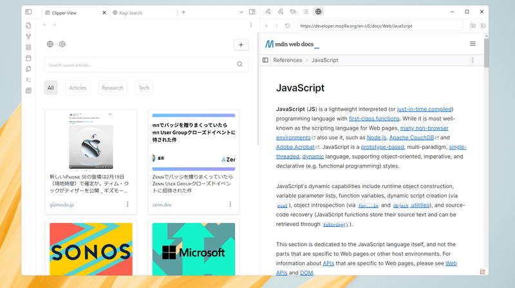
Task: Click gizmodo.jp source label
Action: [62, 205]
